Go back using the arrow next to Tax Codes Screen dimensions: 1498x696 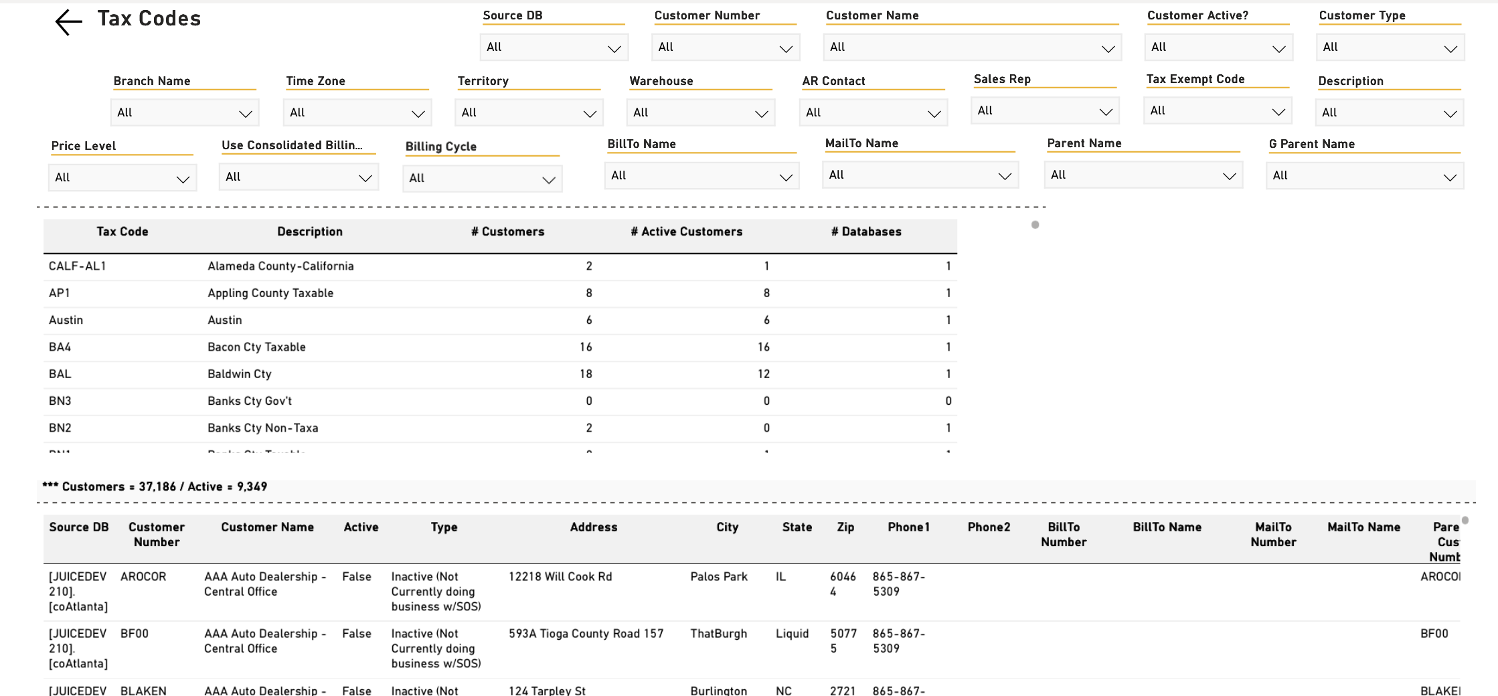pyautogui.click(x=68, y=21)
